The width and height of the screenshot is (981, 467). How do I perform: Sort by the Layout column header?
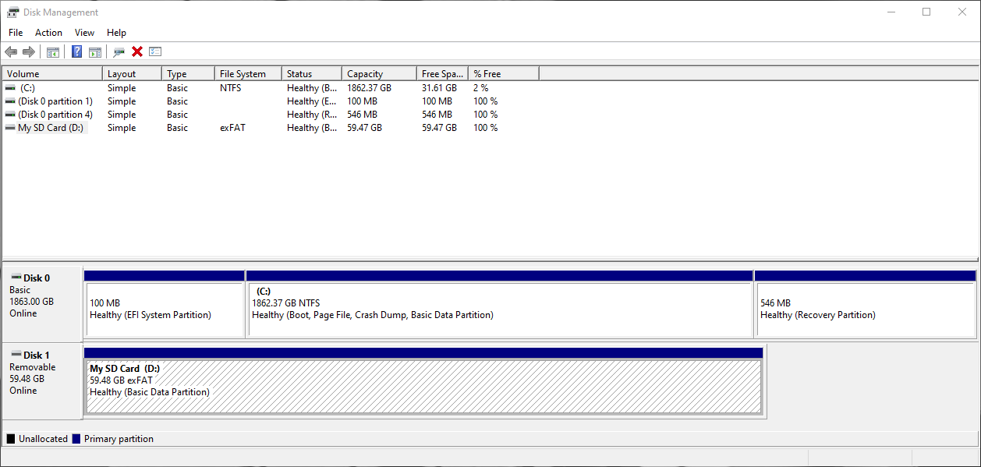coord(132,74)
